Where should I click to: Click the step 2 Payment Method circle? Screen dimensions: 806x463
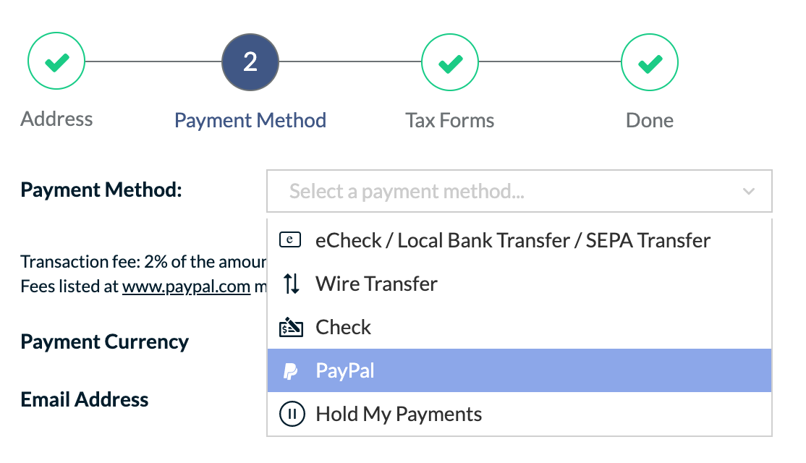[250, 62]
